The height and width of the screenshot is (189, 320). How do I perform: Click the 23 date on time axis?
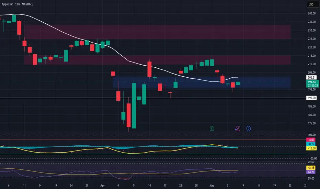(181, 186)
